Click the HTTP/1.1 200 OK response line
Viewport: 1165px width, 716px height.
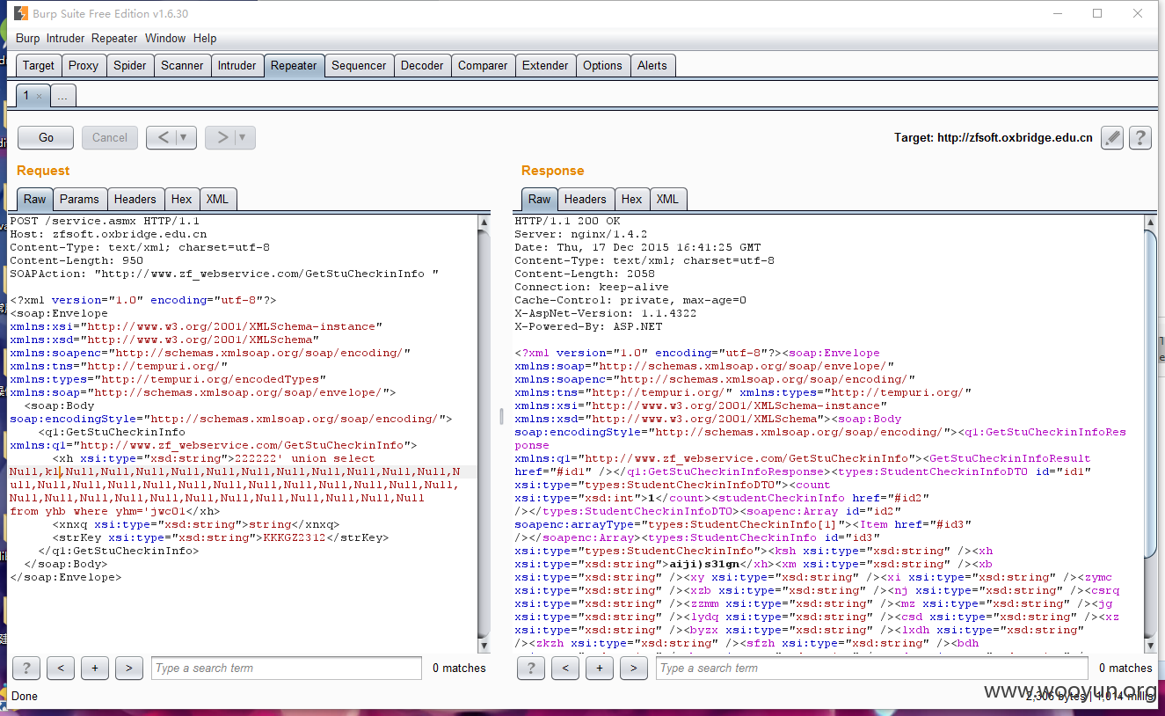[567, 221]
